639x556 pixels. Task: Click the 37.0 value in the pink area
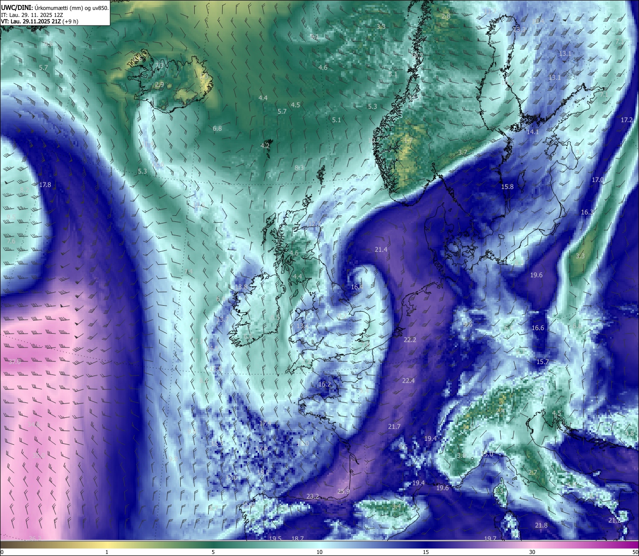[14, 362]
